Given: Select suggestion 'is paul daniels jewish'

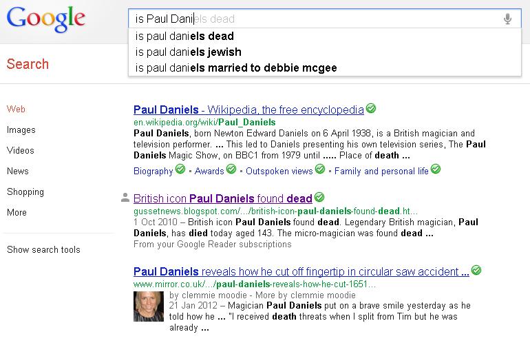Looking at the screenshot, I should point(324,52).
